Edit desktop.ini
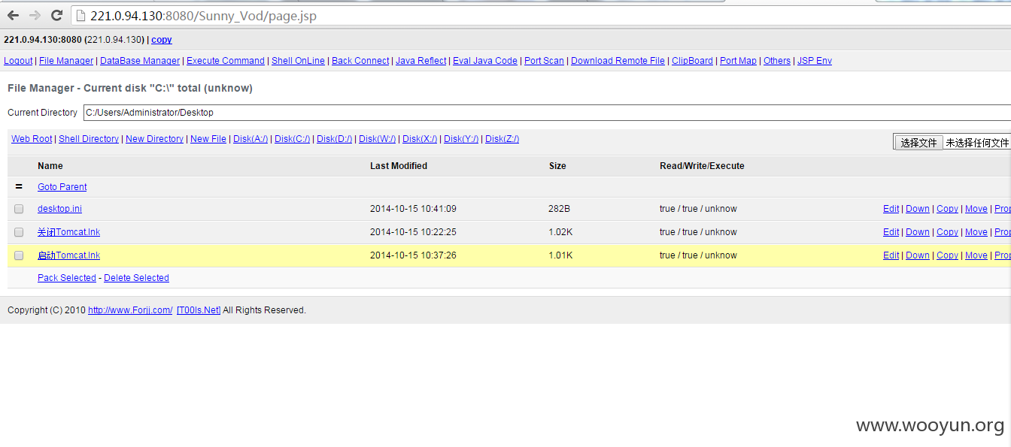This screenshot has width=1011, height=447. 891,209
